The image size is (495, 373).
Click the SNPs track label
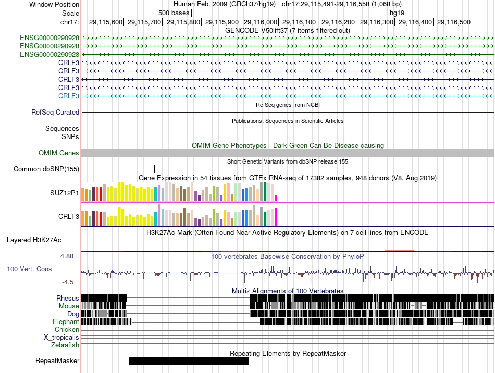coord(70,136)
